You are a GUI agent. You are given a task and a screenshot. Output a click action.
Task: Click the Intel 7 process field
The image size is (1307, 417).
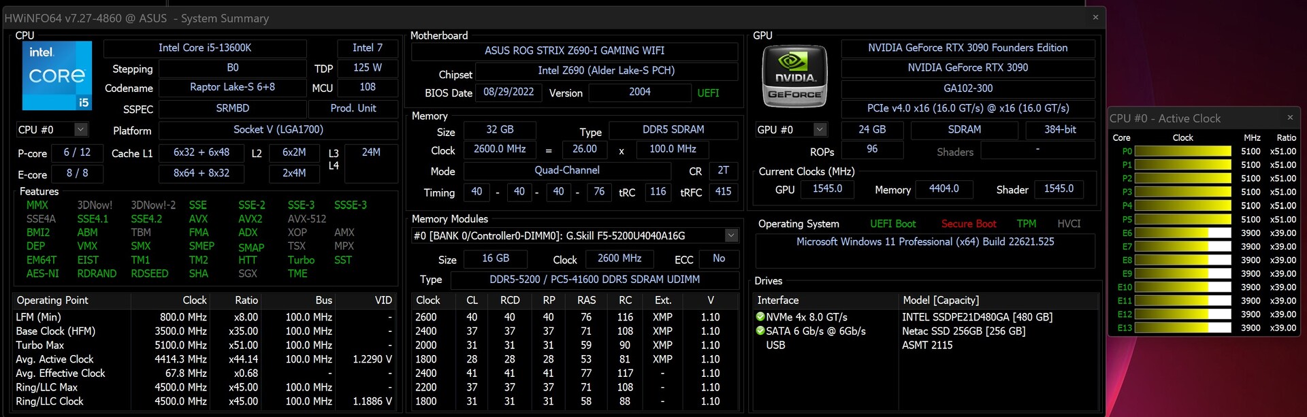[368, 48]
